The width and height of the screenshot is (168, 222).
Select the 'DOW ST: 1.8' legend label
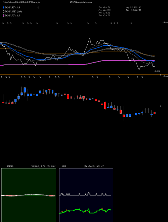12,7
